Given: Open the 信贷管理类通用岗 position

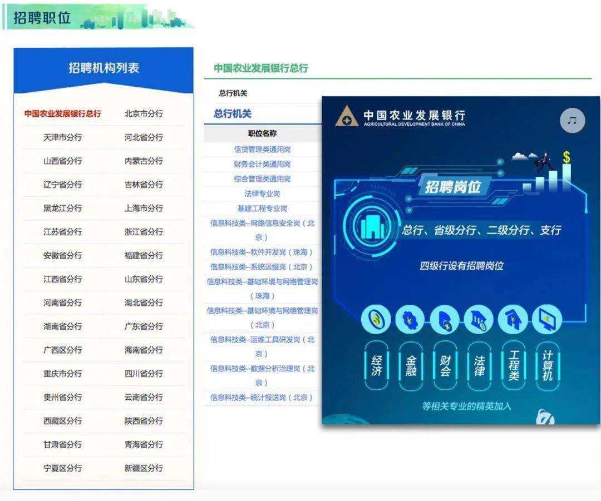Looking at the screenshot, I should click(262, 150).
